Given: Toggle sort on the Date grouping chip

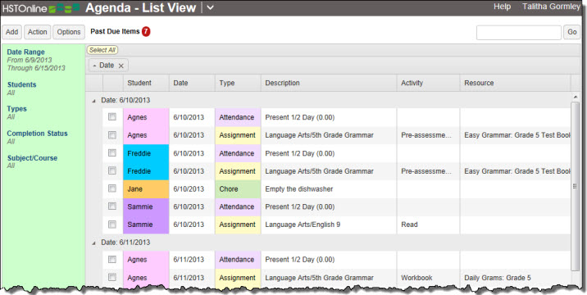Looking at the screenshot, I should 103,65.
